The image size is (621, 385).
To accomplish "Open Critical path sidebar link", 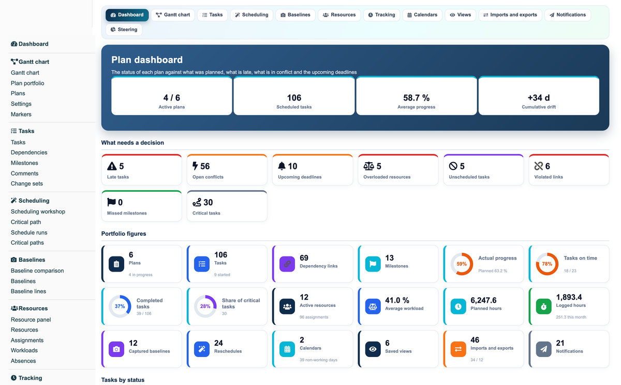I will [x=26, y=222].
